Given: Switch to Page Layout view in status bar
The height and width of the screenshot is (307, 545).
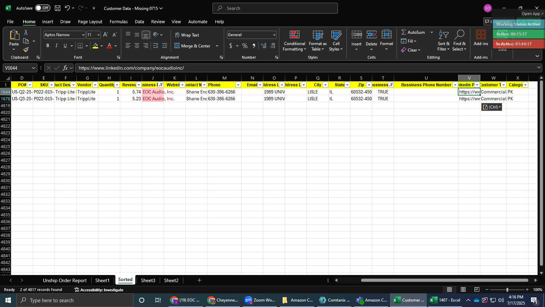Looking at the screenshot, I should point(463,290).
